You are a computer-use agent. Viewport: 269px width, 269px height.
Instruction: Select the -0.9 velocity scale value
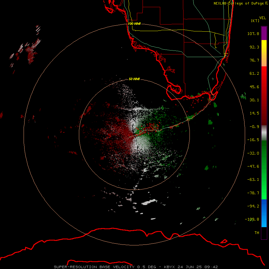tap(254, 127)
